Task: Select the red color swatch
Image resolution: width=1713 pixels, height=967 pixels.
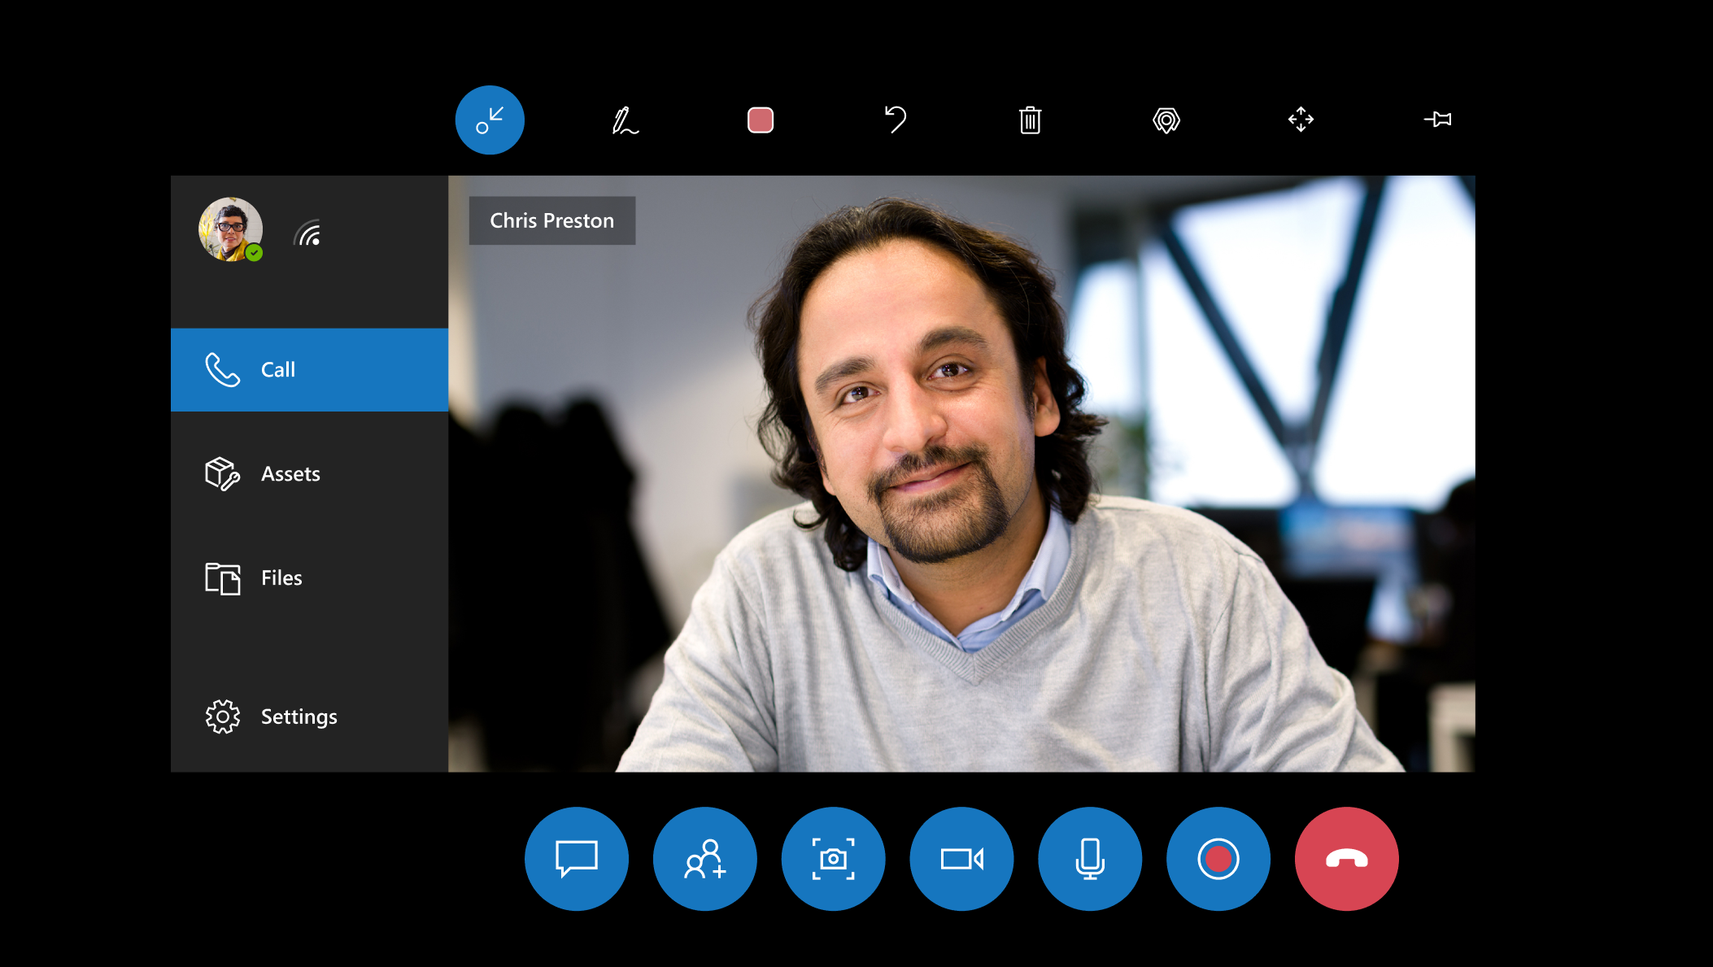Action: [760, 119]
